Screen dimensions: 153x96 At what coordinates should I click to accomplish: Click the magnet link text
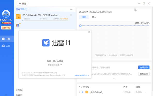112,74
